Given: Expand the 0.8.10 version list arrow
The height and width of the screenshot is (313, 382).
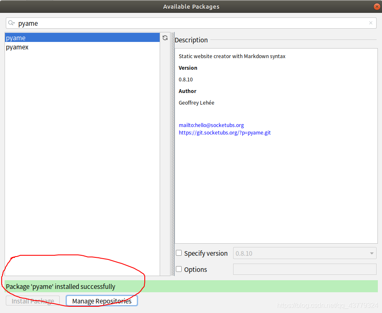Looking at the screenshot, I should [x=372, y=253].
